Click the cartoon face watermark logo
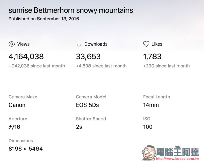 point(149,153)
